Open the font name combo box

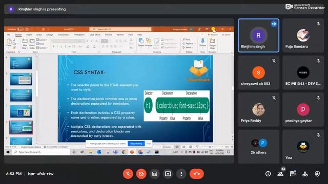pyautogui.click(x=68, y=41)
